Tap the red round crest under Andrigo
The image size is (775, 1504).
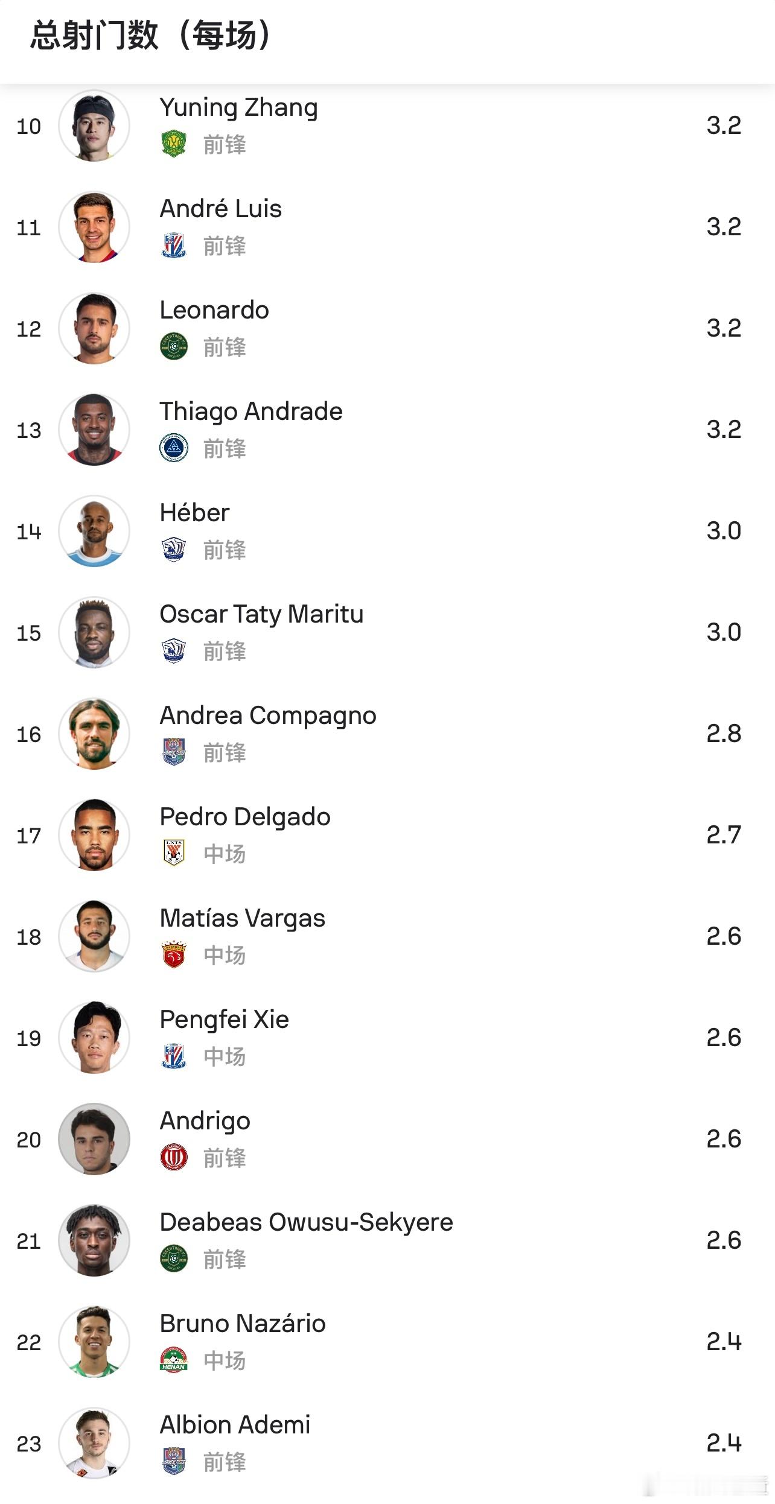[174, 1158]
